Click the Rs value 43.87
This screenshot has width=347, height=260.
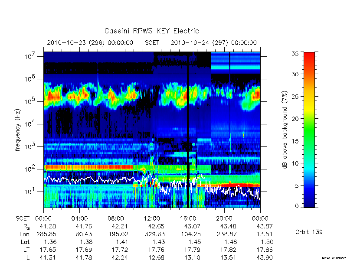[264, 226]
